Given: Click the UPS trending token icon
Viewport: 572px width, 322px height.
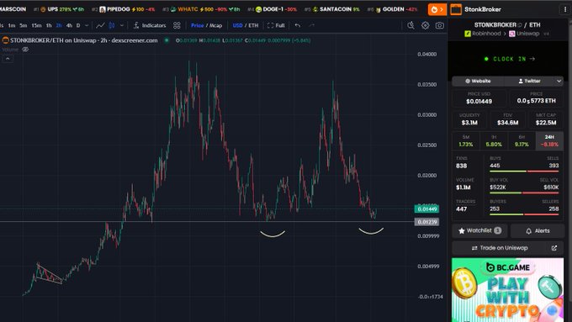Looking at the screenshot, I should point(43,9).
